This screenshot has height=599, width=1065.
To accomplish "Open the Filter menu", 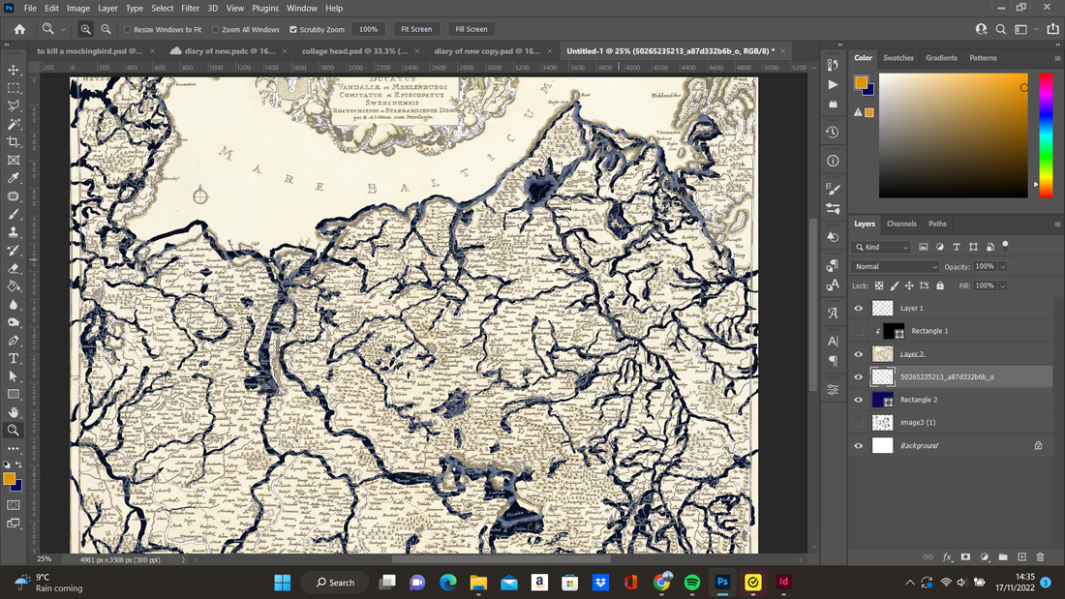I will click(x=190, y=8).
